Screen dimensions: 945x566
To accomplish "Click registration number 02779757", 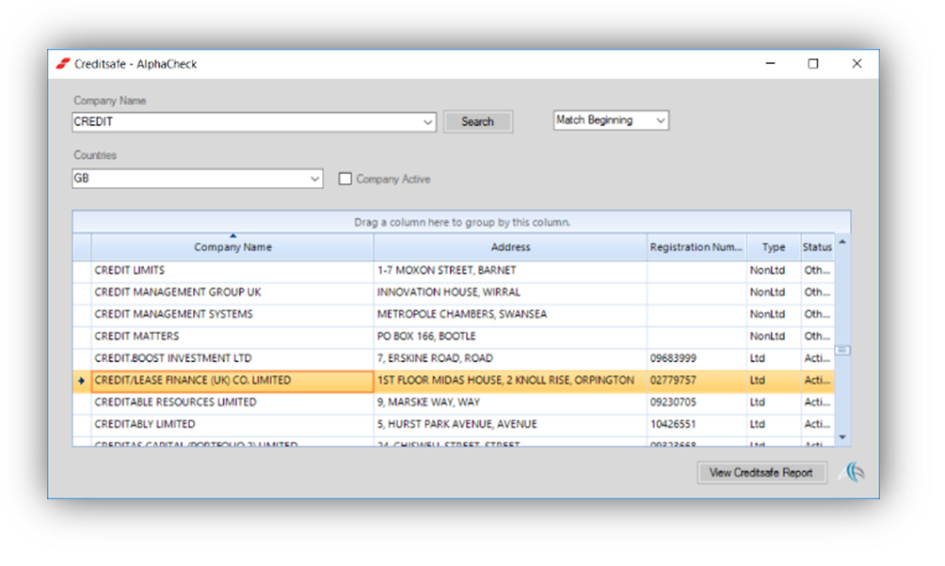I will (673, 381).
